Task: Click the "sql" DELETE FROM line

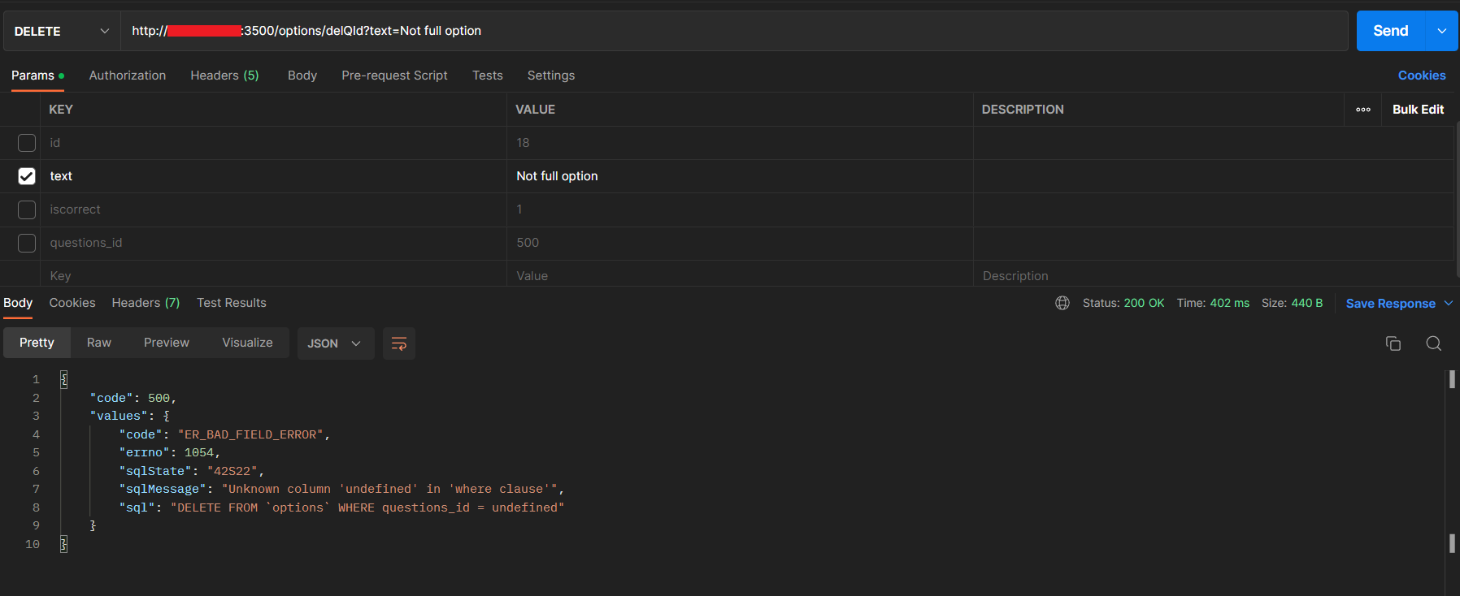Action: pos(341,507)
